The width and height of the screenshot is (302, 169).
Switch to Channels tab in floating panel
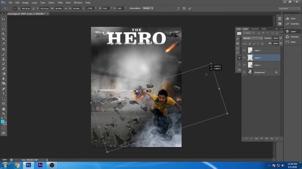point(255,29)
